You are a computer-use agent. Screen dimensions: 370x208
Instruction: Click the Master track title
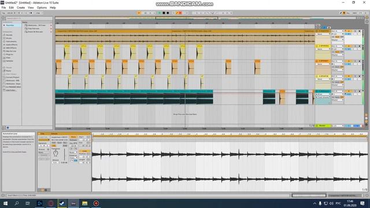click(323, 126)
